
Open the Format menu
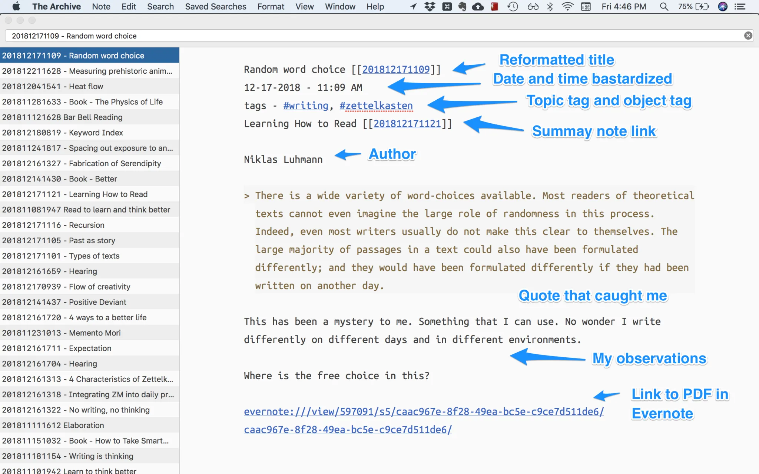(x=271, y=6)
